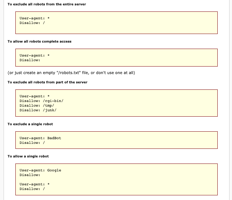Click the 'Disallow: /cgi-bin/' line

click(x=41, y=101)
